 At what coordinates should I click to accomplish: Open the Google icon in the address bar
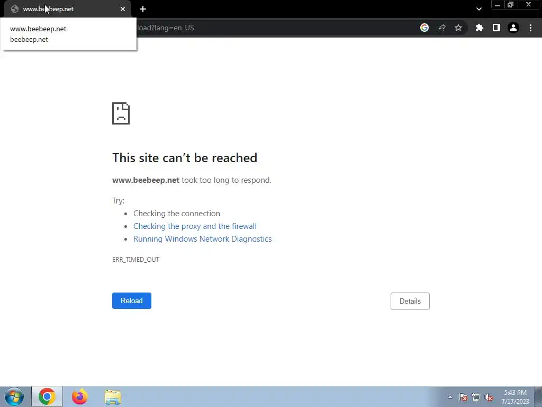(424, 28)
